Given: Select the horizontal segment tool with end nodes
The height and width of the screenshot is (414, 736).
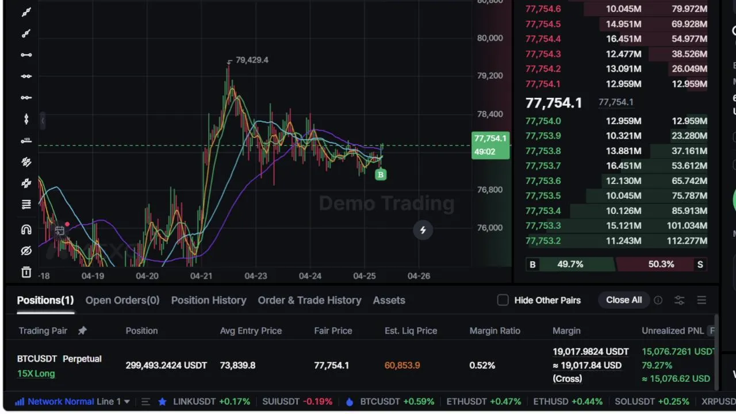Looking at the screenshot, I should tap(26, 55).
